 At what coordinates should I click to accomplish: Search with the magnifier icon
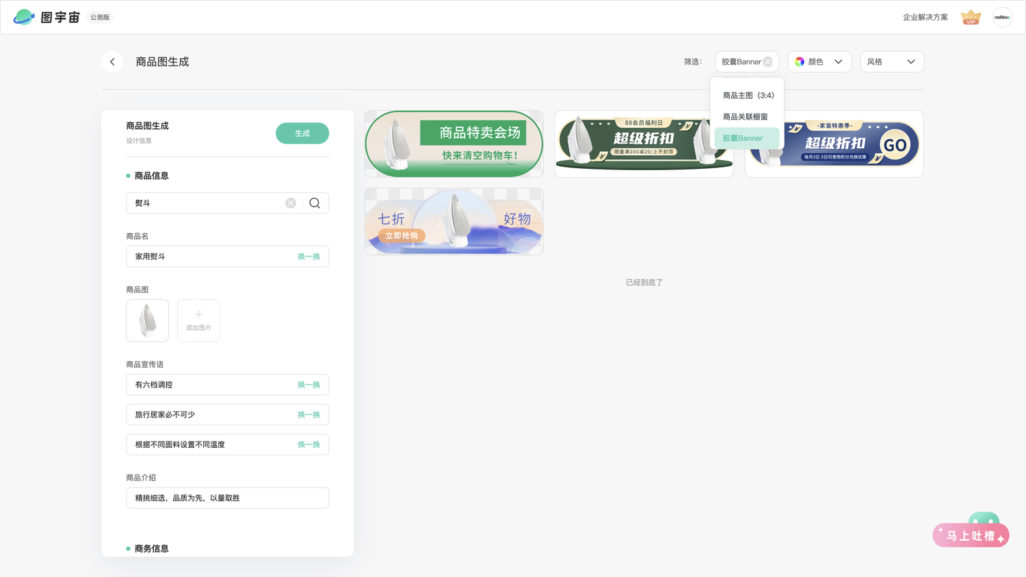[315, 203]
